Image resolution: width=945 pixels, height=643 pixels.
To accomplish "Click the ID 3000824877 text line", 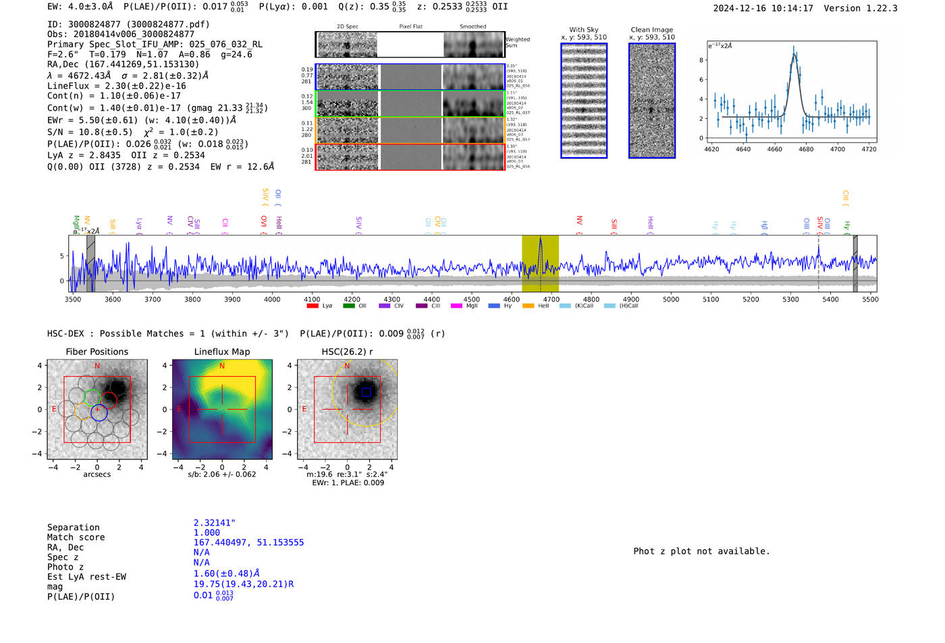I will pyautogui.click(x=128, y=24).
